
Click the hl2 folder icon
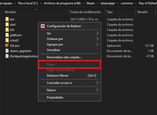[x=7, y=30]
